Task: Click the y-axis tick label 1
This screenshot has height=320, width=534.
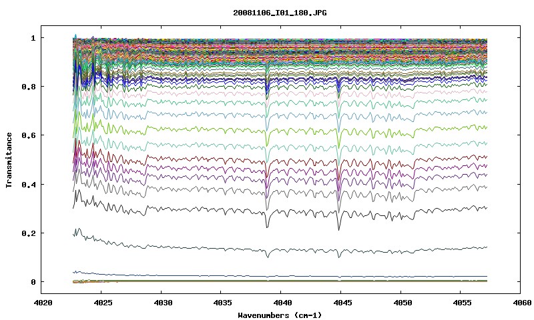Action: tap(33, 38)
